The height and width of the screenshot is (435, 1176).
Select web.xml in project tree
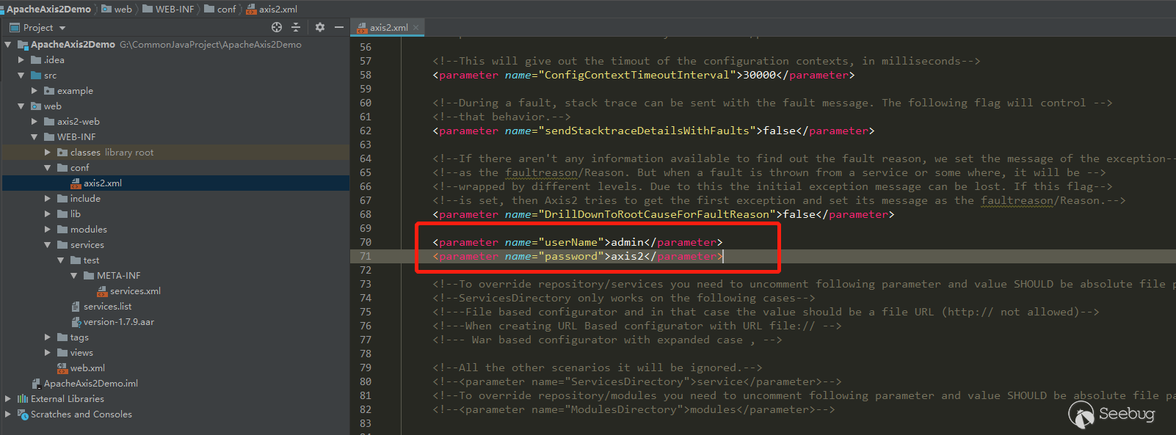pos(87,368)
